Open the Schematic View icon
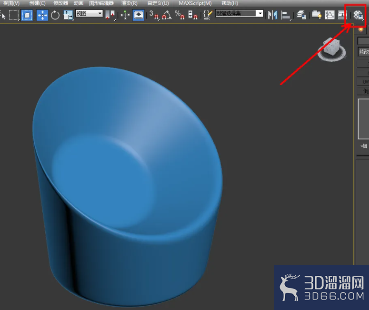Screen dimensions: 369x310 (342, 15)
